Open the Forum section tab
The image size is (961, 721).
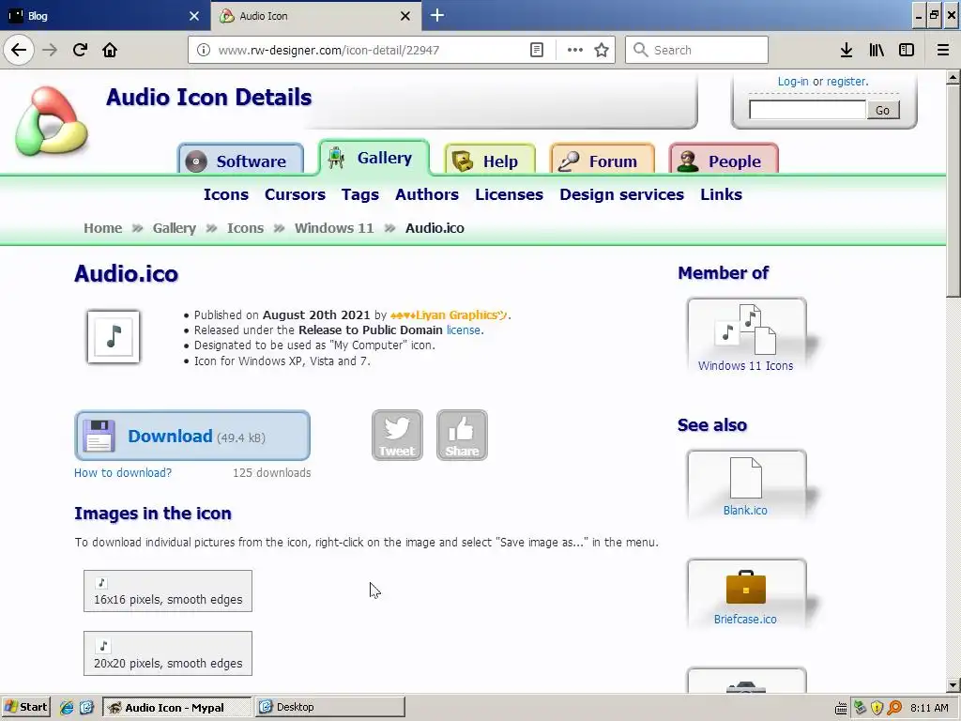602,161
